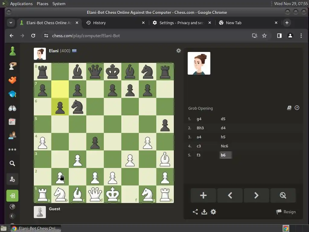
Task: Select move Nc6 in move list
Action: 225,146
